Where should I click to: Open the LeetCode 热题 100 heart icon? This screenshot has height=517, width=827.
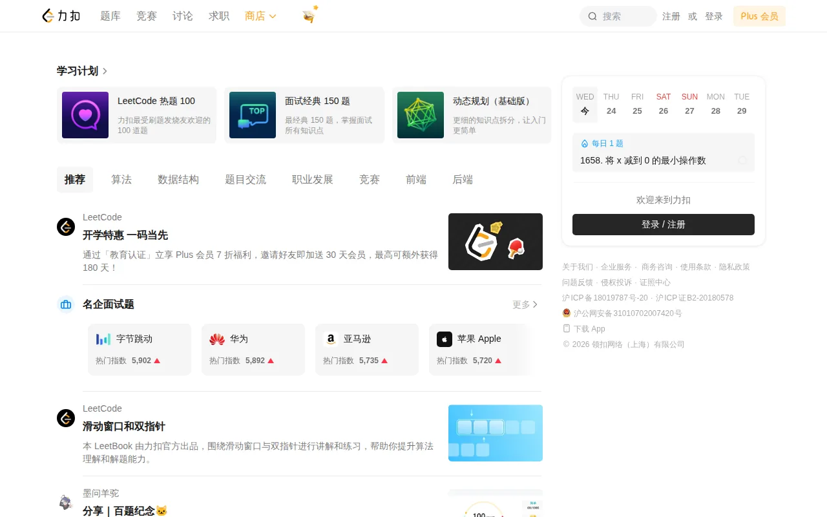click(x=85, y=115)
